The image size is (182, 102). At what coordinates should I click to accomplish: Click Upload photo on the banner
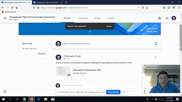click(152, 31)
